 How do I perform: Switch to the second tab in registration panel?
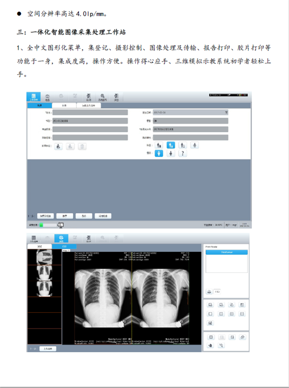(64, 105)
